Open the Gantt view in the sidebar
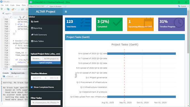 coord(46,22)
